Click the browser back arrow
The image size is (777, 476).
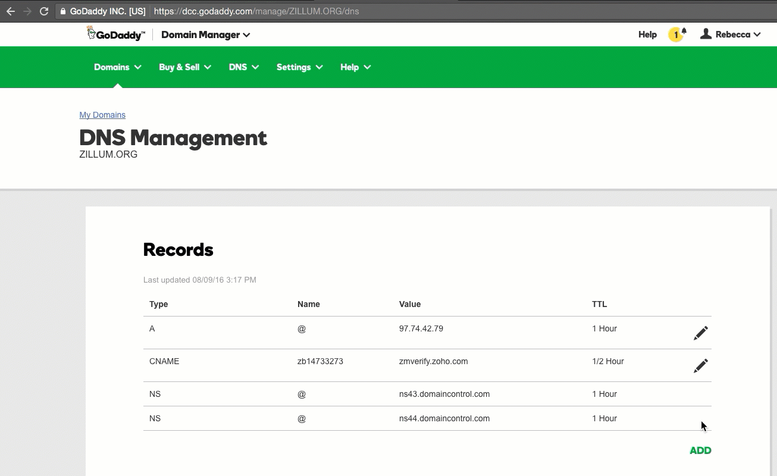click(11, 11)
